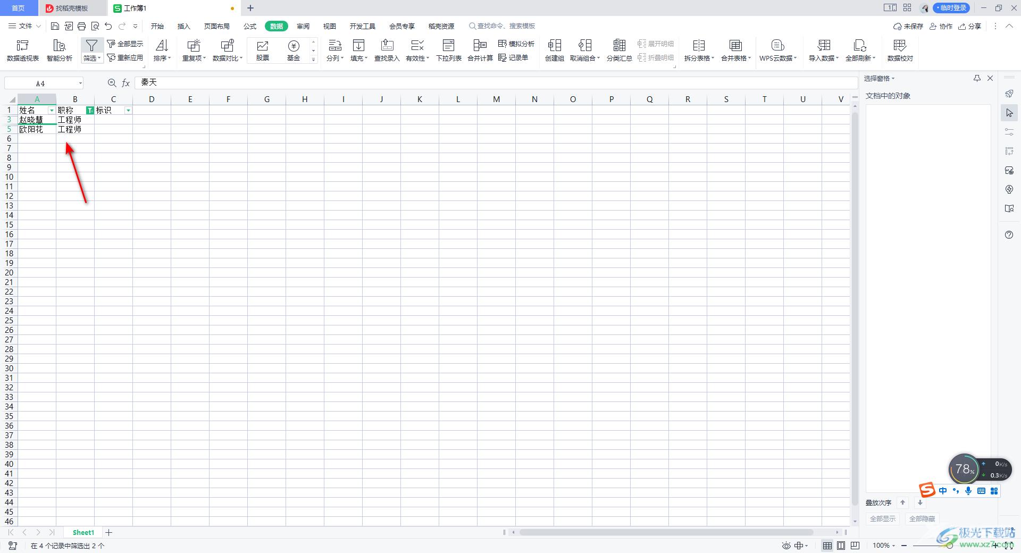
Task: Open the settings sliders icon in sidebar
Action: click(x=1009, y=132)
